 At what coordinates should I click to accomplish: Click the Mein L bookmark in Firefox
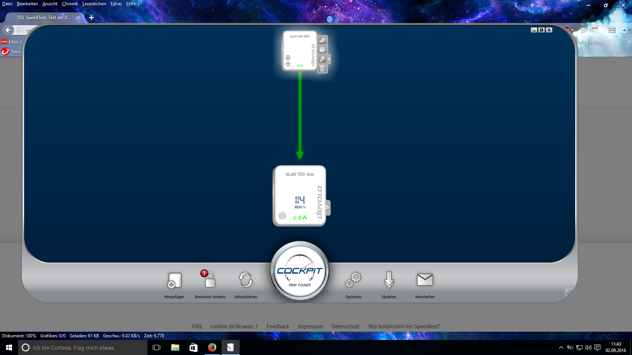tap(12, 42)
